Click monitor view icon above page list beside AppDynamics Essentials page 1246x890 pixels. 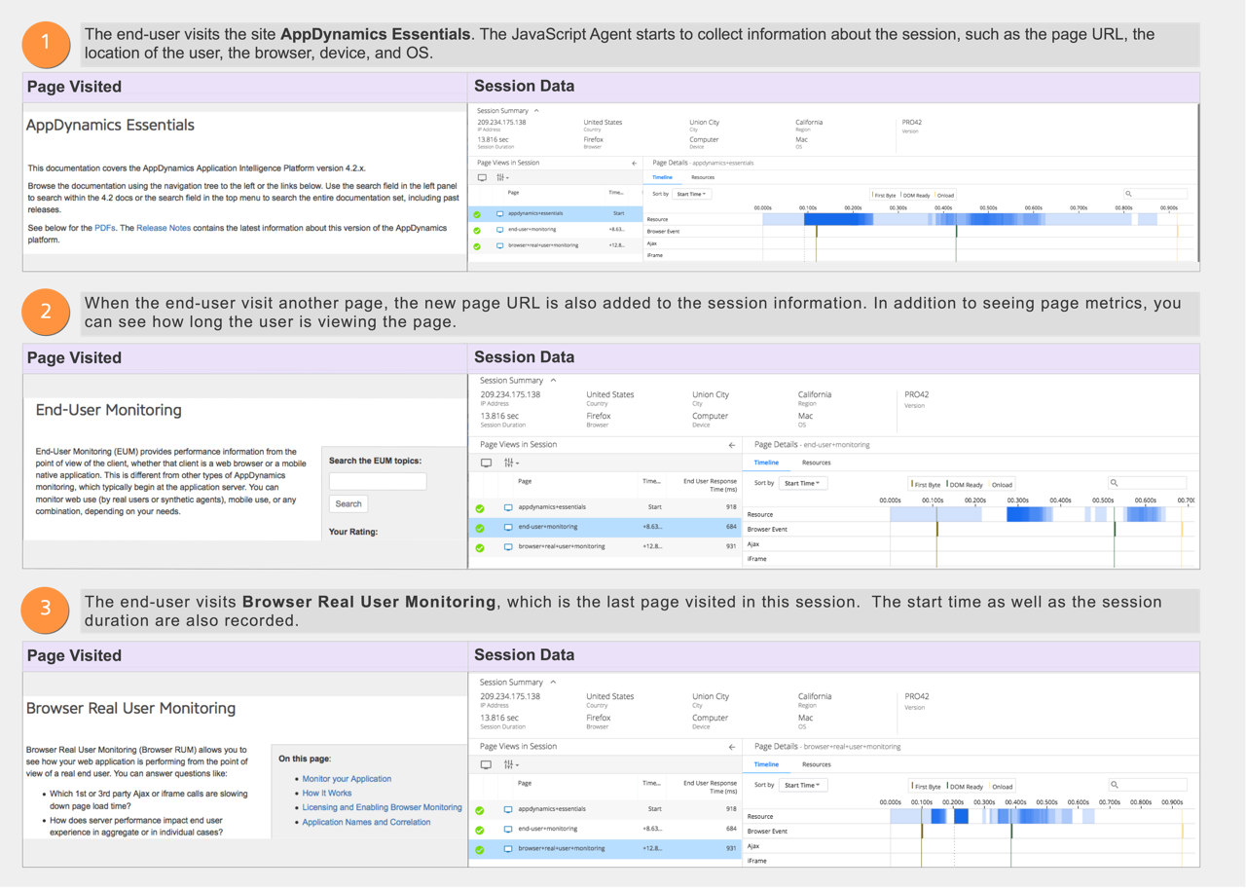tap(482, 178)
